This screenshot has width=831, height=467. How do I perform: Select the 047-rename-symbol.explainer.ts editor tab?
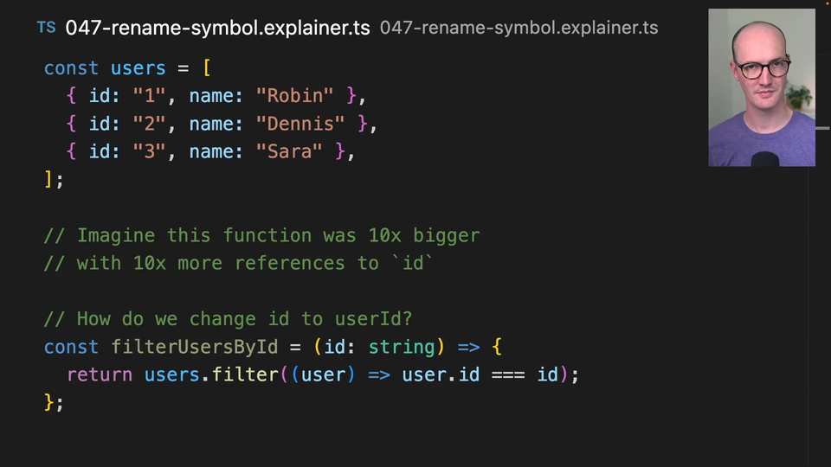point(217,28)
